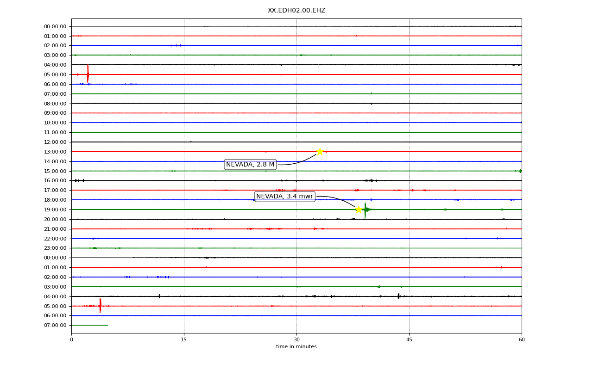This screenshot has width=593, height=370.
Task: Click the 15 tick label on x-axis
Action: [184, 340]
